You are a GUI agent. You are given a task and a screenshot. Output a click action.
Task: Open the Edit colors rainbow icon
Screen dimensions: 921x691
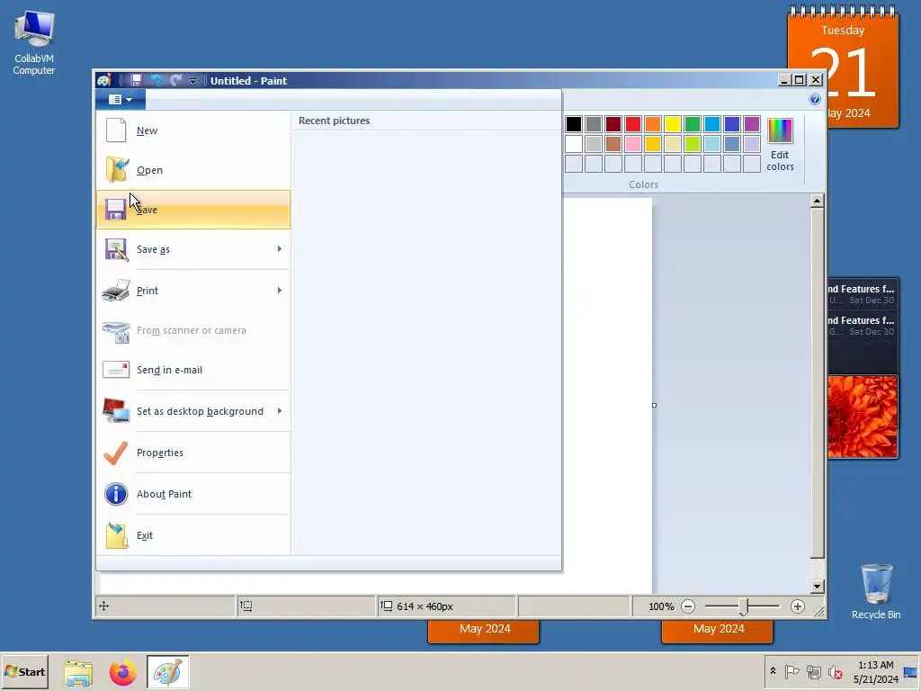click(780, 130)
